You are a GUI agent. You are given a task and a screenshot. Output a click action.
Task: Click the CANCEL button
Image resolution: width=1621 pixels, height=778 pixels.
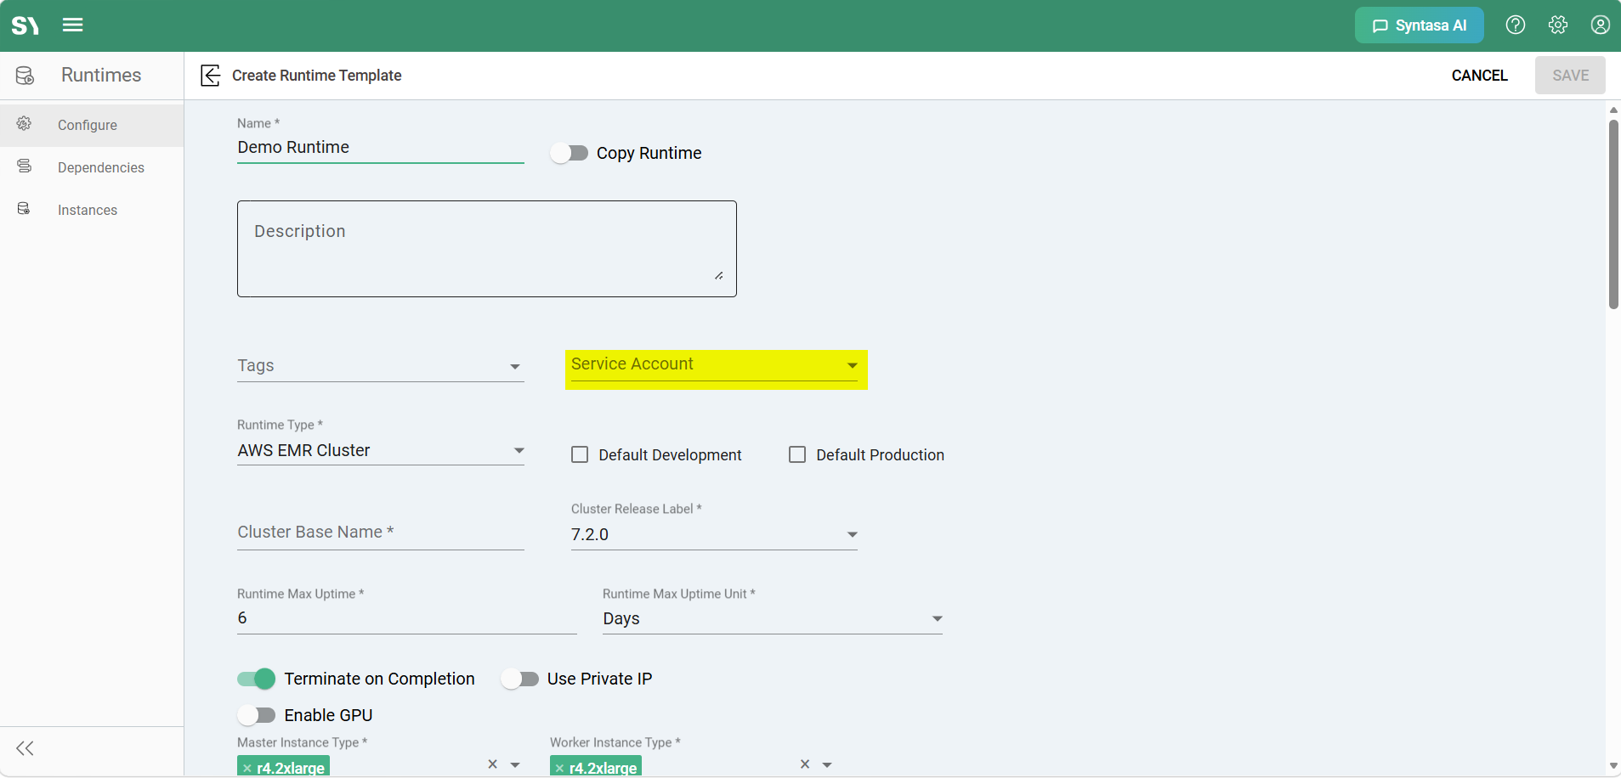click(x=1479, y=76)
